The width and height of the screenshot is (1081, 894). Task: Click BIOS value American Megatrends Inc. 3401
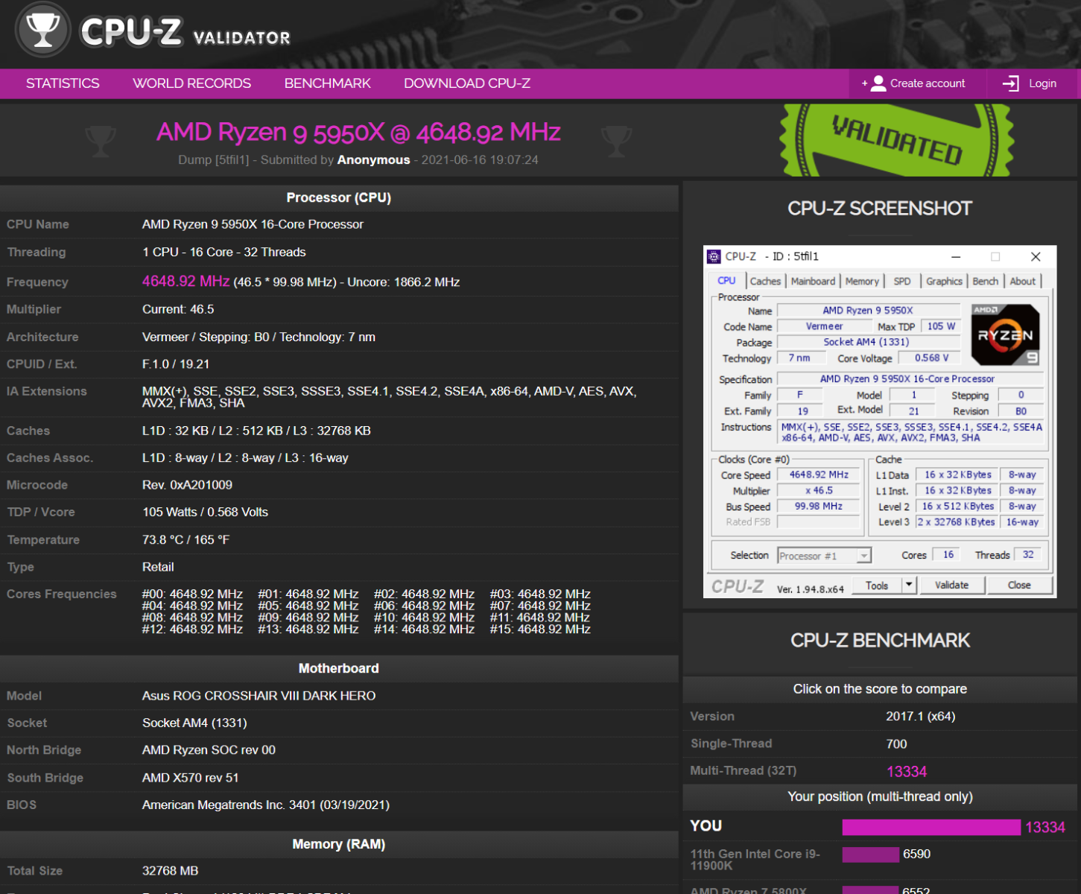(x=266, y=805)
